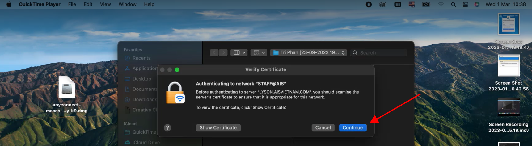Expand the group-by grid dropdown
Screen dimensions: 532x146
pos(259,53)
